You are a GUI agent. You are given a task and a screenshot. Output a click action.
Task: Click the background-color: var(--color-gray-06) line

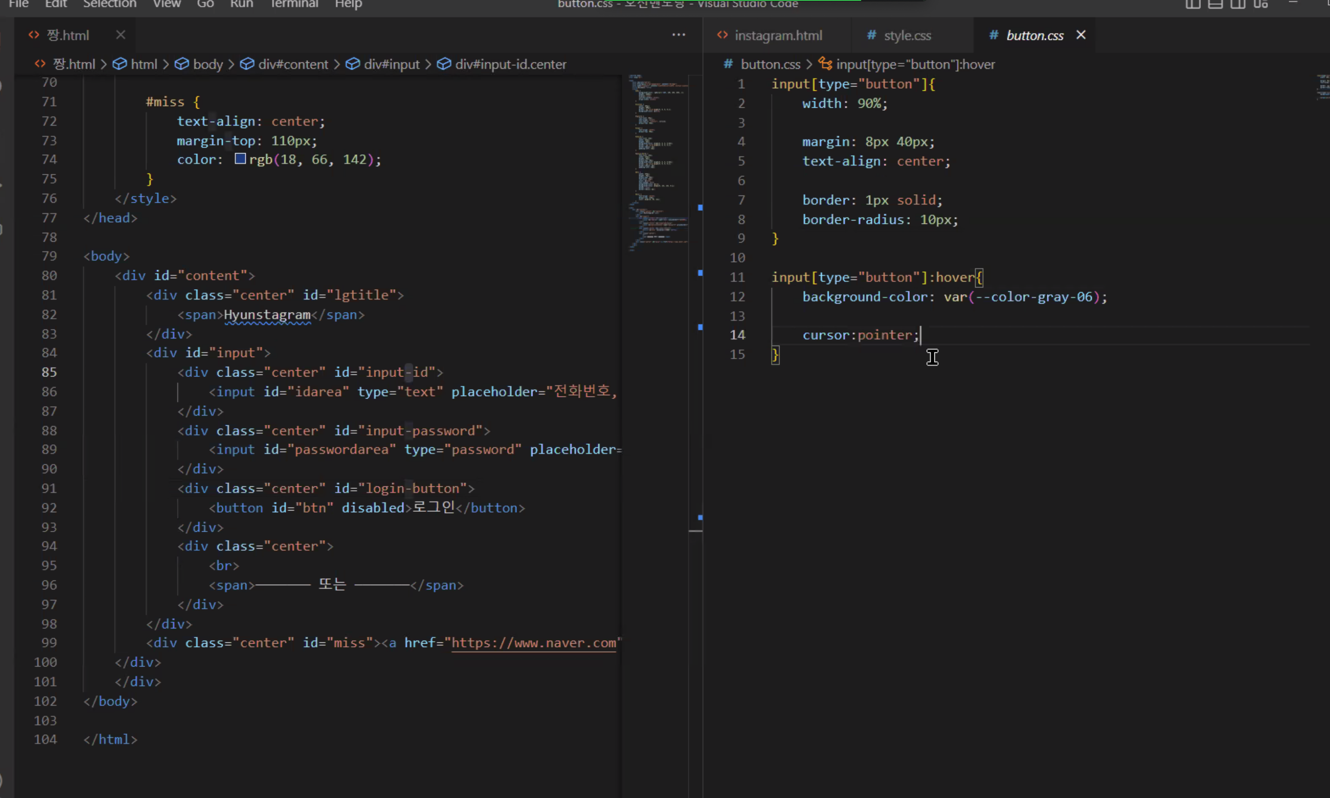click(x=954, y=297)
